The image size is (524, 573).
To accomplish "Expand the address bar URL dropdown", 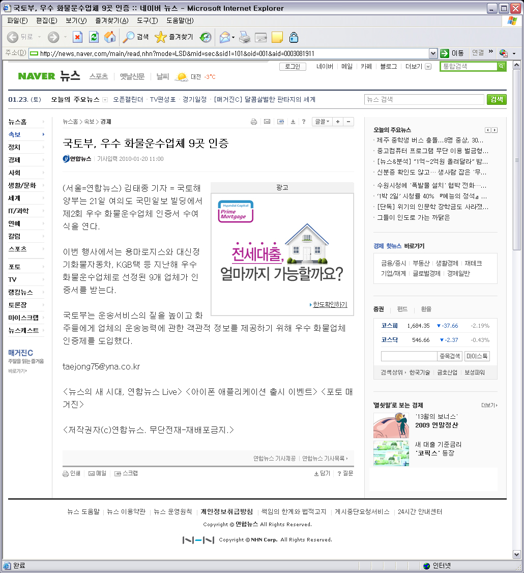I will tap(433, 53).
